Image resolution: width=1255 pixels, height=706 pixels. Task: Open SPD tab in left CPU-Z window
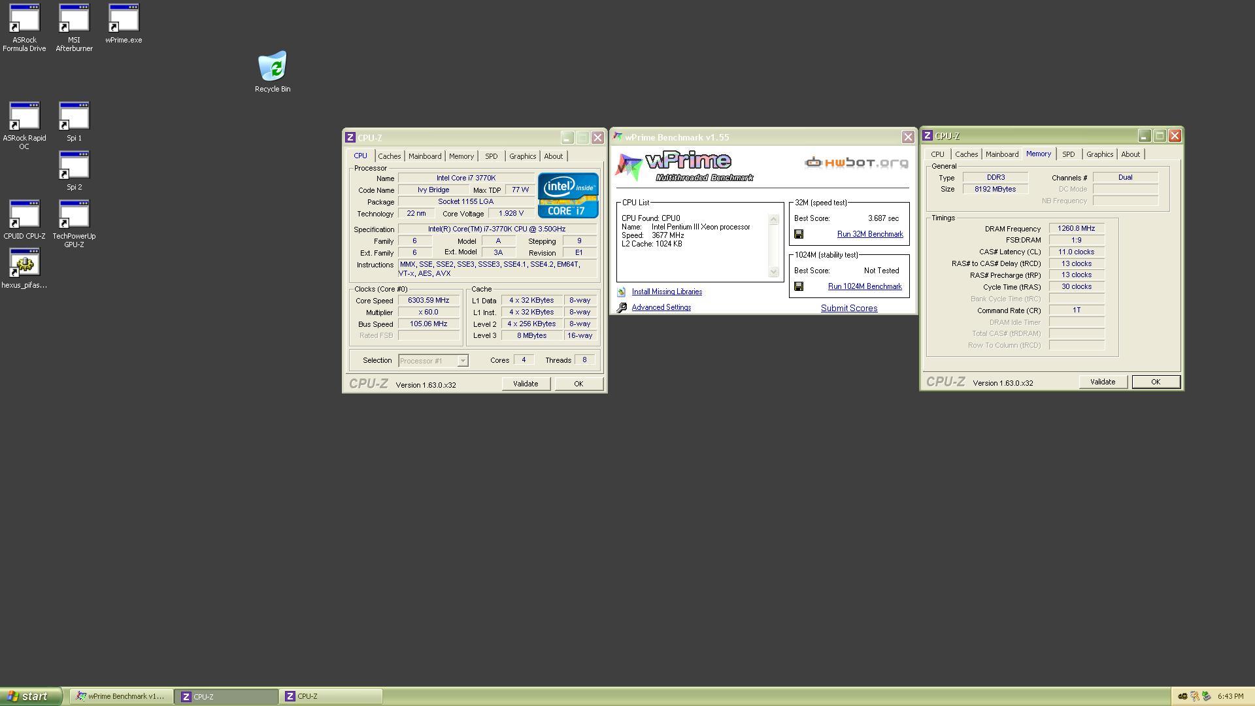[492, 156]
